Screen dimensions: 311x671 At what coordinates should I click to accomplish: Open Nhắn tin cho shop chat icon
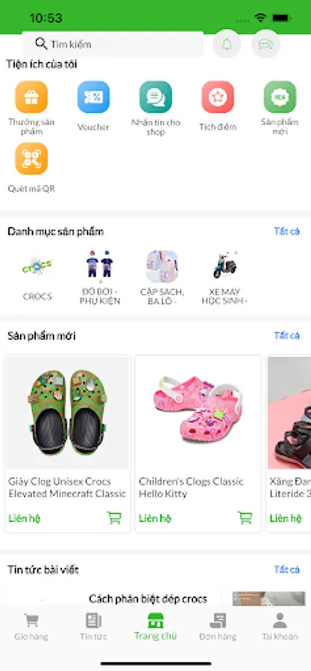click(x=156, y=97)
